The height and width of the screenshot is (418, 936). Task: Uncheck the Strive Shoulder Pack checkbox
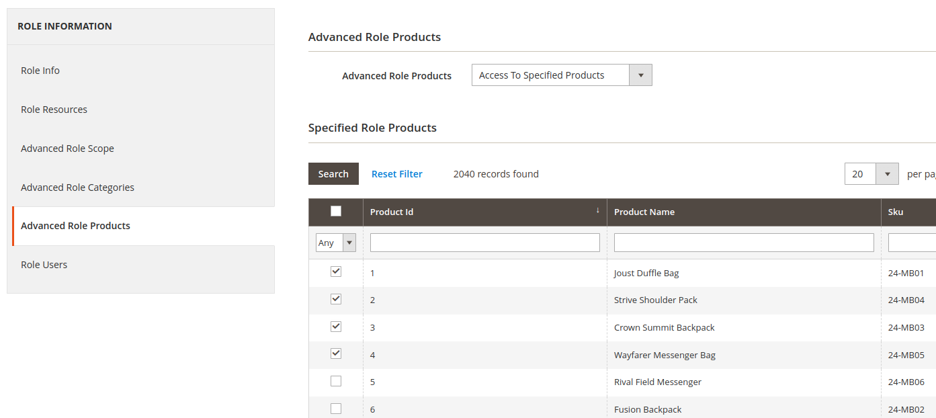click(336, 299)
